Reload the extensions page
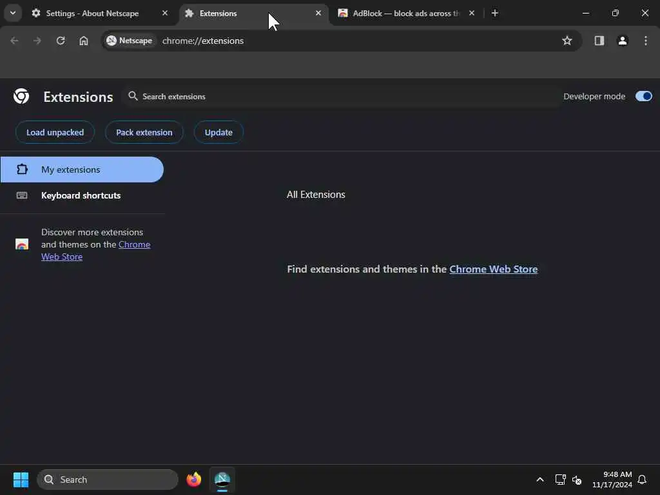Viewport: 660px width, 495px height. pos(61,41)
